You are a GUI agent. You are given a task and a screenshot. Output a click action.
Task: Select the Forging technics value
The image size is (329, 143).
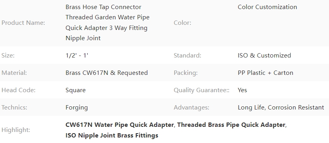(x=77, y=108)
